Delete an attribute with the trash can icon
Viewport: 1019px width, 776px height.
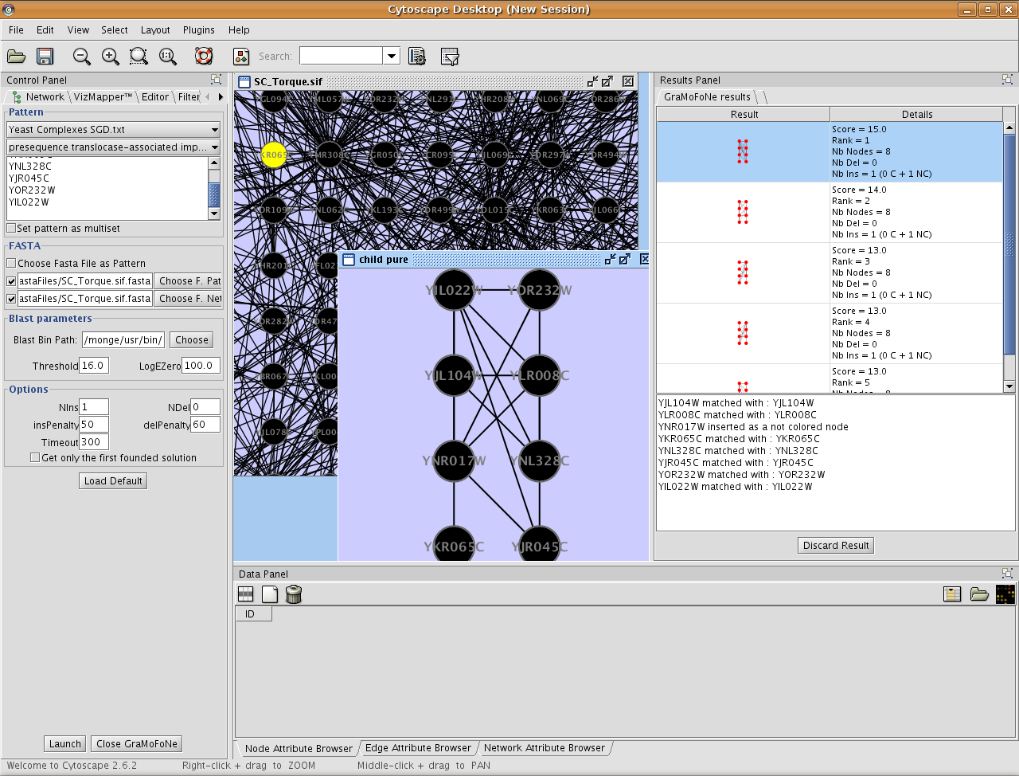[x=294, y=594]
